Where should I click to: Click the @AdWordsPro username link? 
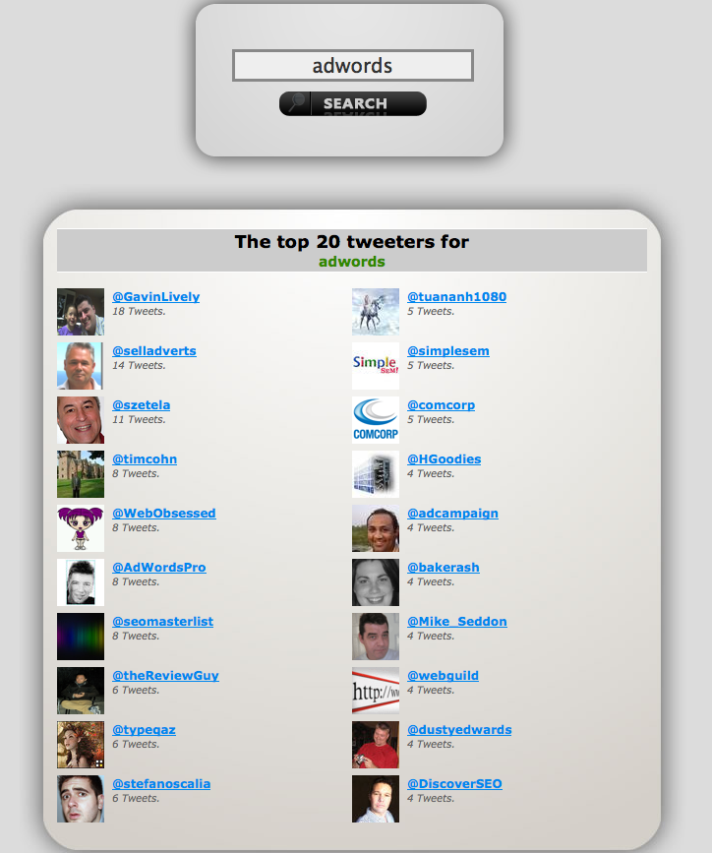[159, 568]
